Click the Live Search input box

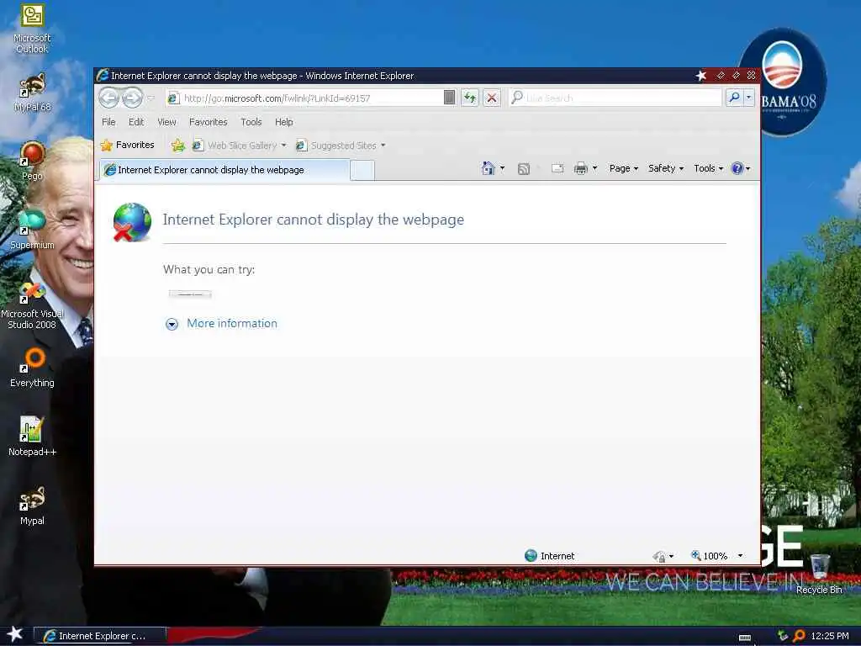615,98
